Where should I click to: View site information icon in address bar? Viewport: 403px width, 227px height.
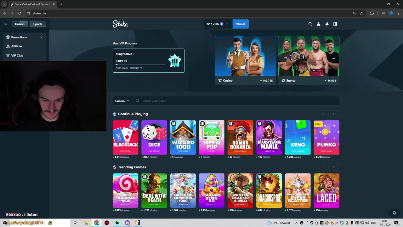[x=29, y=13]
